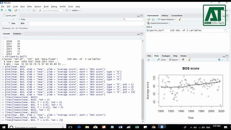The width and height of the screenshot is (231, 130).
Task: Switch to the Viewer tab
Action: coord(183,56)
